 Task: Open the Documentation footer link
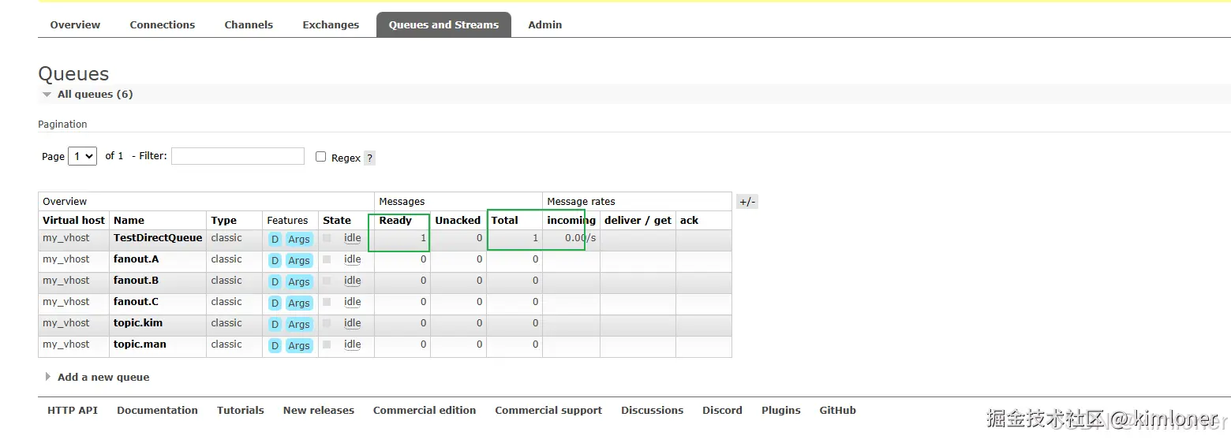157,410
